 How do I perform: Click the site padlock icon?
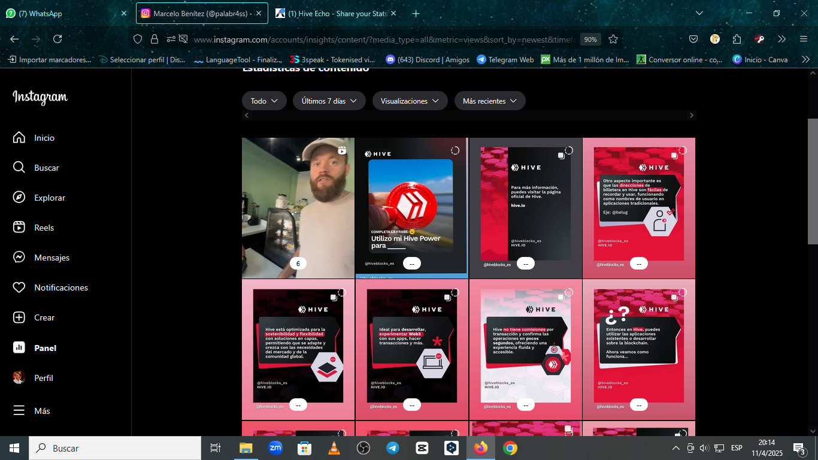(x=154, y=39)
